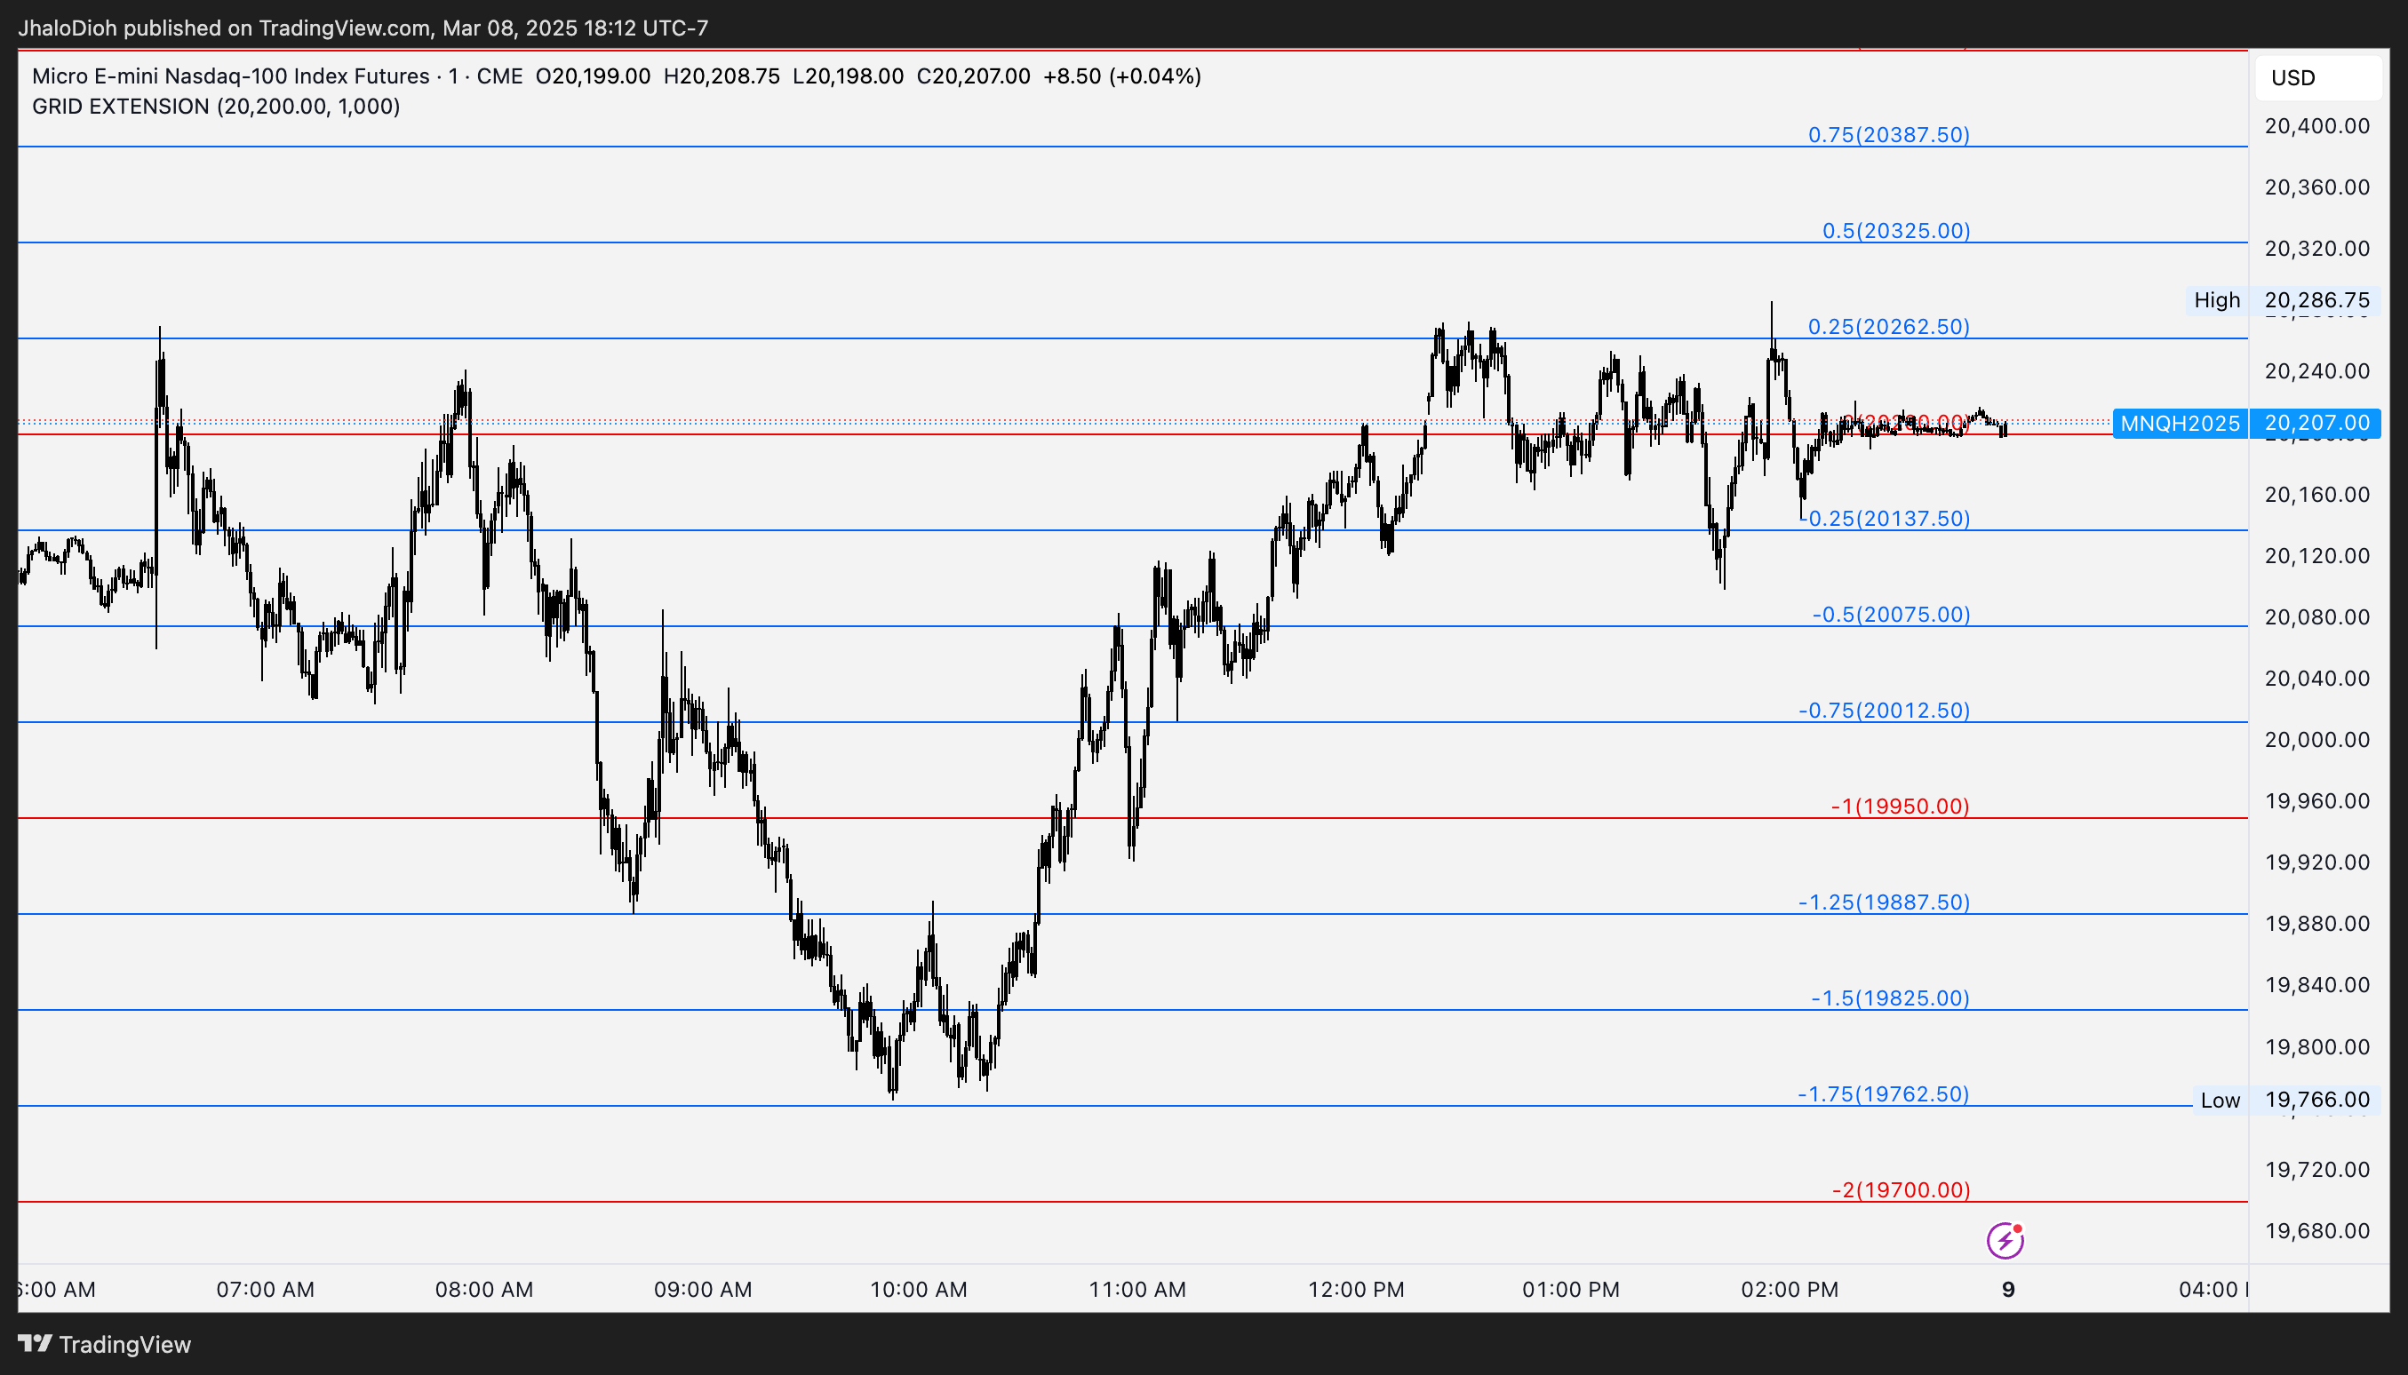Image resolution: width=2408 pixels, height=1375 pixels.
Task: Select the -1.25(19887.50) grid level label
Action: coord(1885,902)
